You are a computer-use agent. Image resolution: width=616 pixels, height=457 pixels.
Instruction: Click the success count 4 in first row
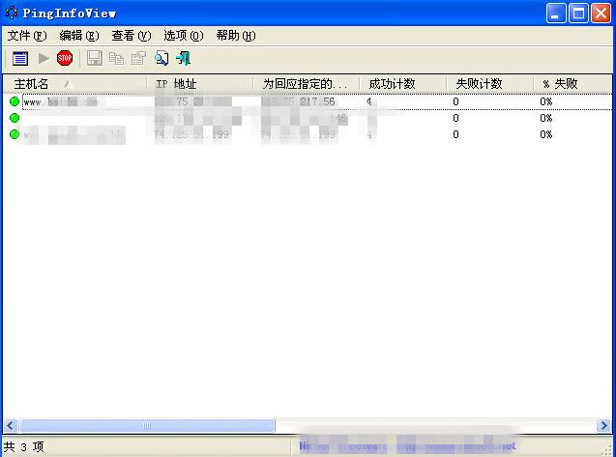coord(368,101)
